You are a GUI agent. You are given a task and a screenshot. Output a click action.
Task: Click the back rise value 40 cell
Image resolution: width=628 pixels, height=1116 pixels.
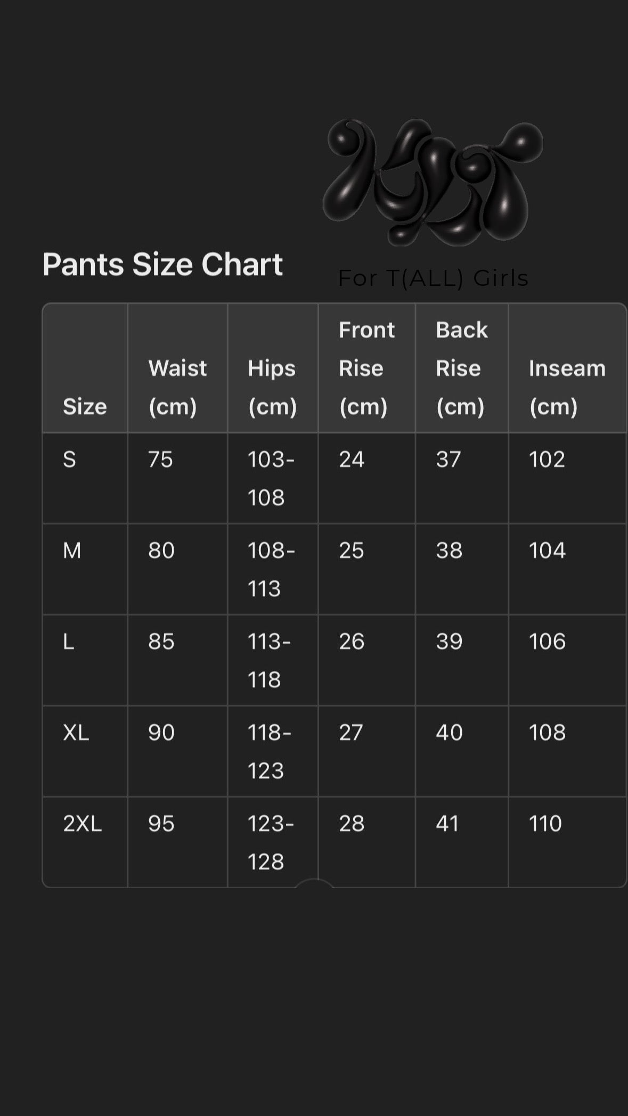(449, 733)
